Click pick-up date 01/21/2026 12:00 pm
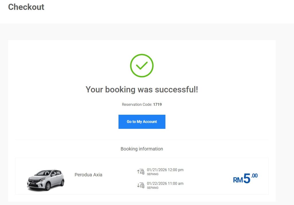 165,170
